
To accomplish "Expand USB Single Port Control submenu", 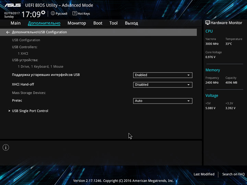I will point(30,111).
